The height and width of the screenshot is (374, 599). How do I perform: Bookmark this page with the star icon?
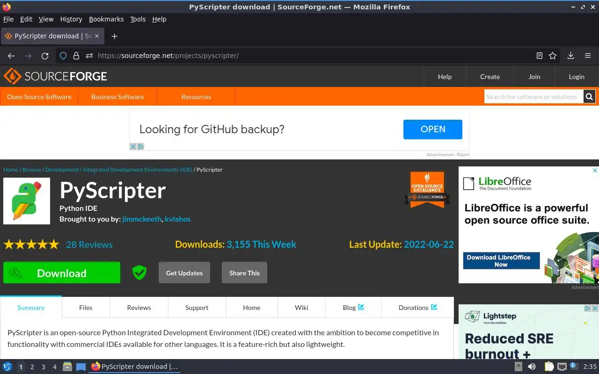point(553,56)
